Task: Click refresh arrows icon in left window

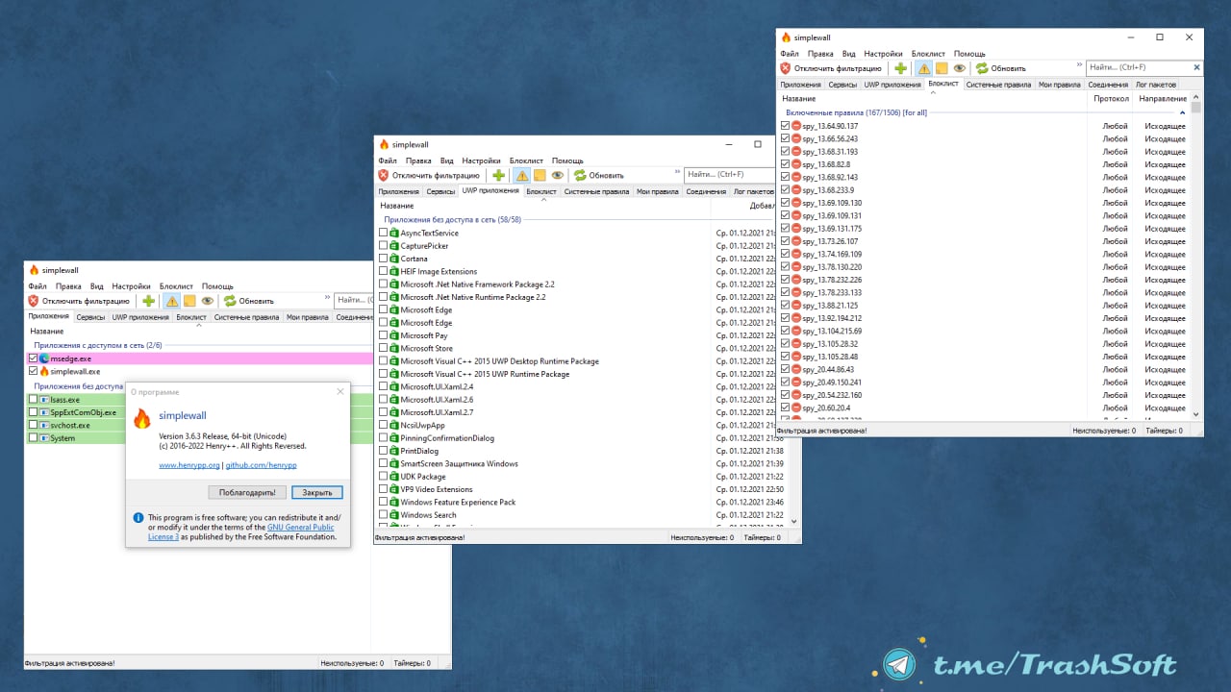Action: pos(230,301)
